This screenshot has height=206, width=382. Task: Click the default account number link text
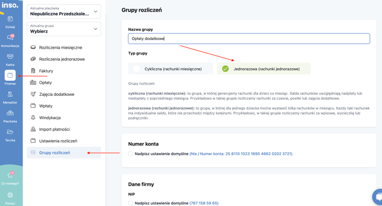tap(241, 154)
